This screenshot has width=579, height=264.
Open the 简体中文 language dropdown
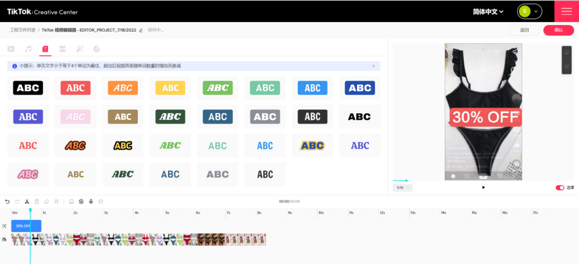tap(488, 11)
